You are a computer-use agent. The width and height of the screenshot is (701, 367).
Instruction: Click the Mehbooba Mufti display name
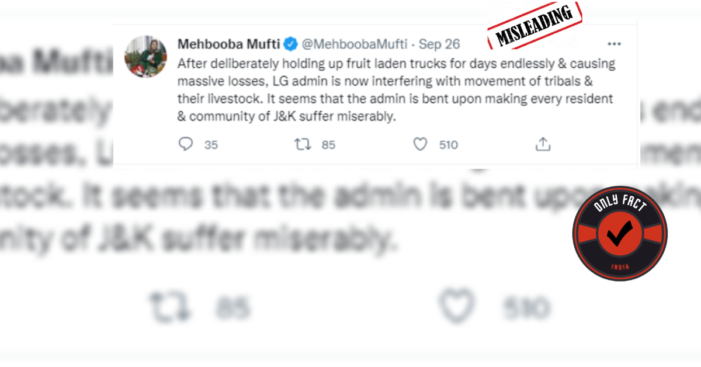click(x=228, y=44)
